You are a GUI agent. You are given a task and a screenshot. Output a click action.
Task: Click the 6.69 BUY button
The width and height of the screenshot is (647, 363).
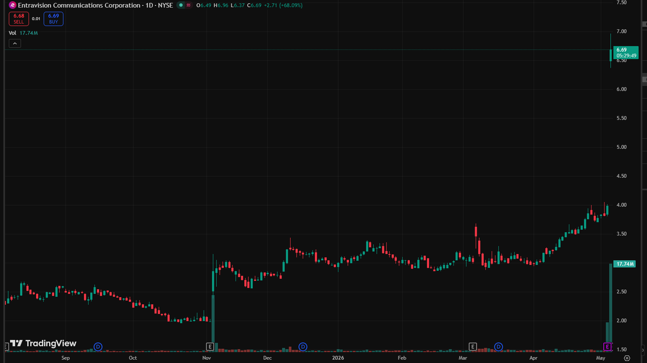click(53, 19)
